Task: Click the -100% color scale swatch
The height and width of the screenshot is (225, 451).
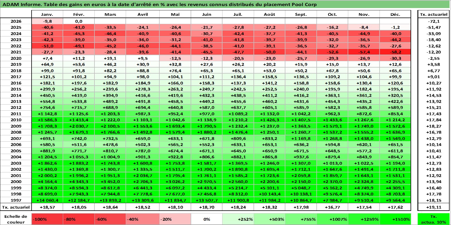Action: [47, 219]
